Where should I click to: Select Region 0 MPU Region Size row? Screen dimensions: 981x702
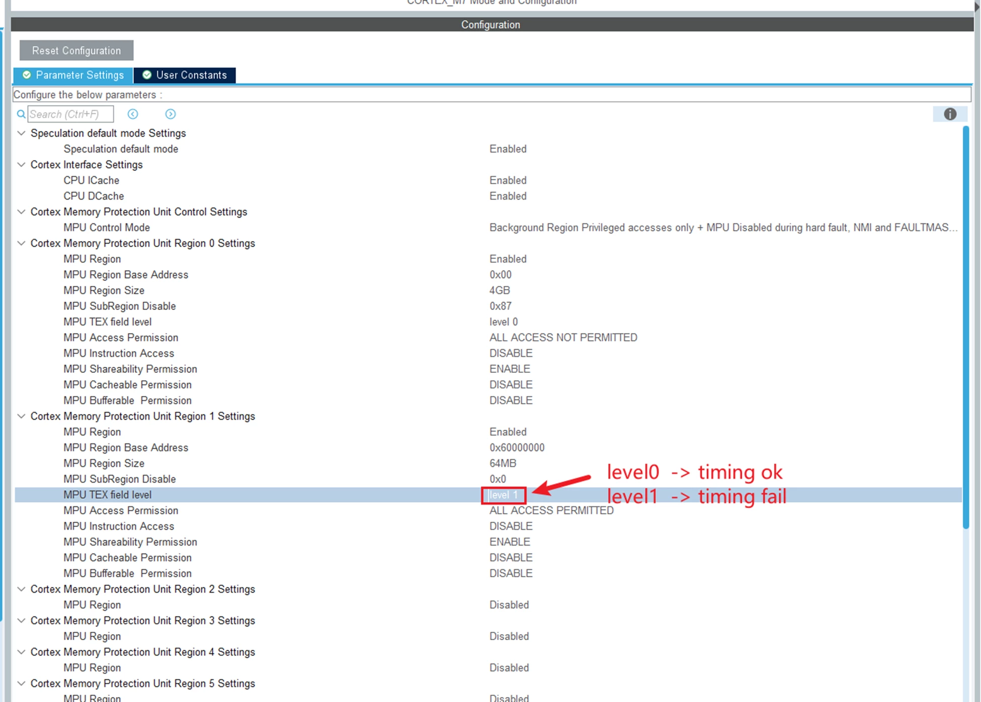[488, 290]
